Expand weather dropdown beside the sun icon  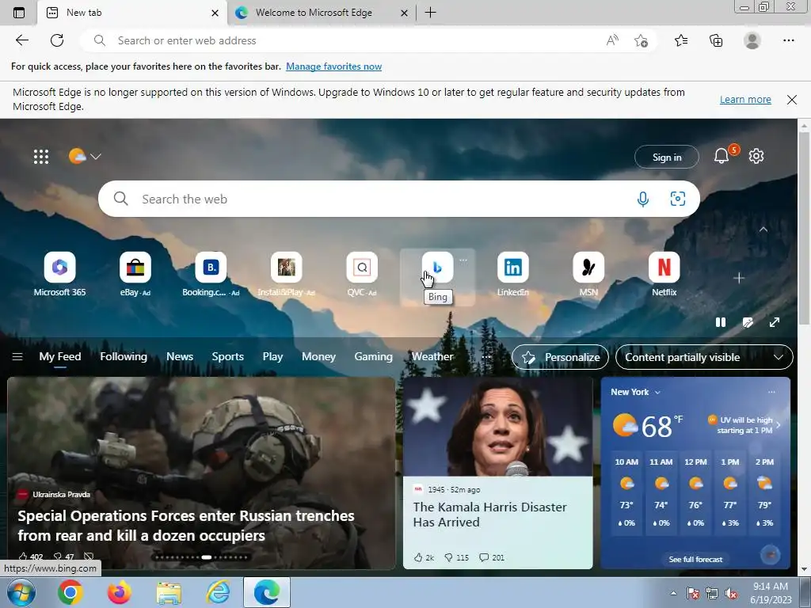tap(96, 156)
